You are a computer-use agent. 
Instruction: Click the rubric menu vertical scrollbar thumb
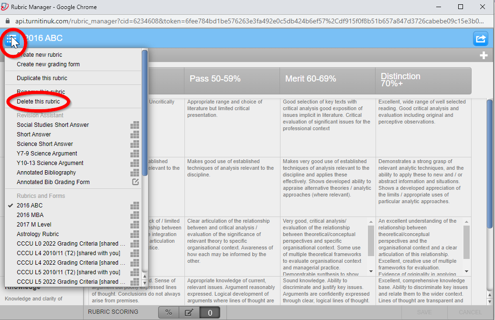click(145, 113)
